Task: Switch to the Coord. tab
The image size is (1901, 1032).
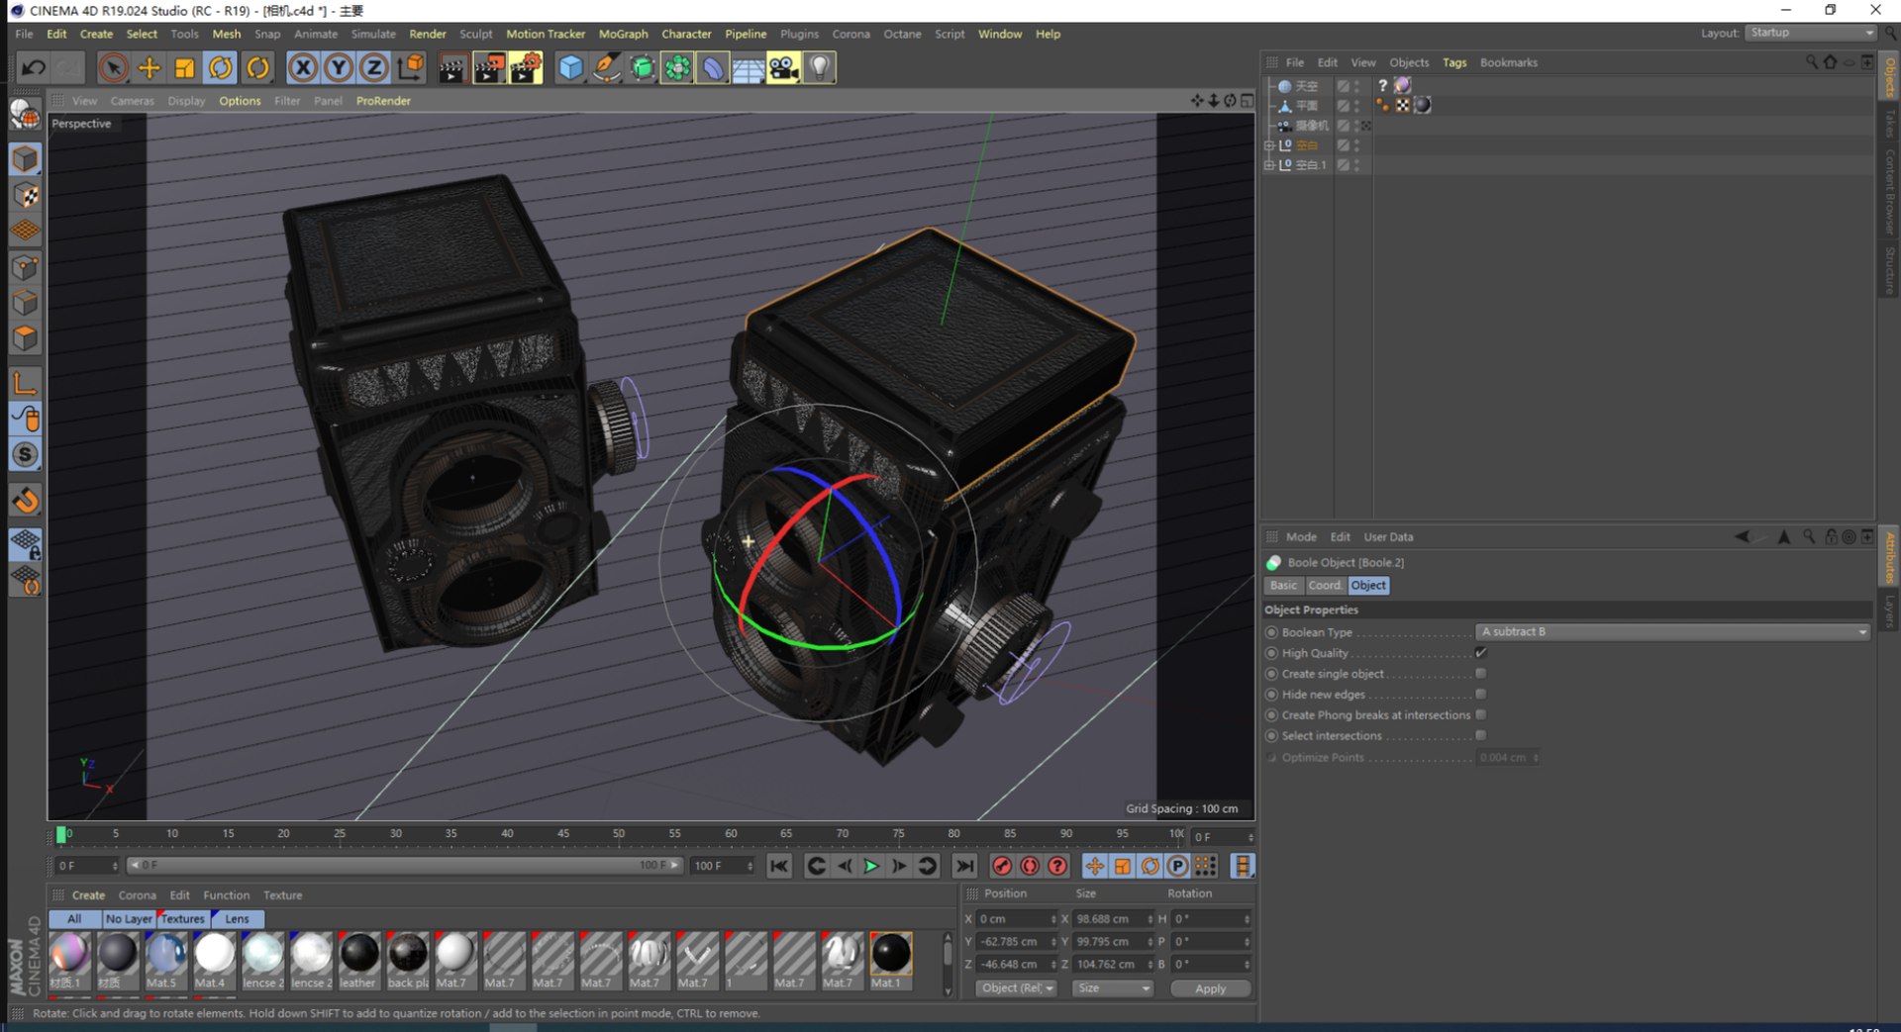Action: point(1324,586)
